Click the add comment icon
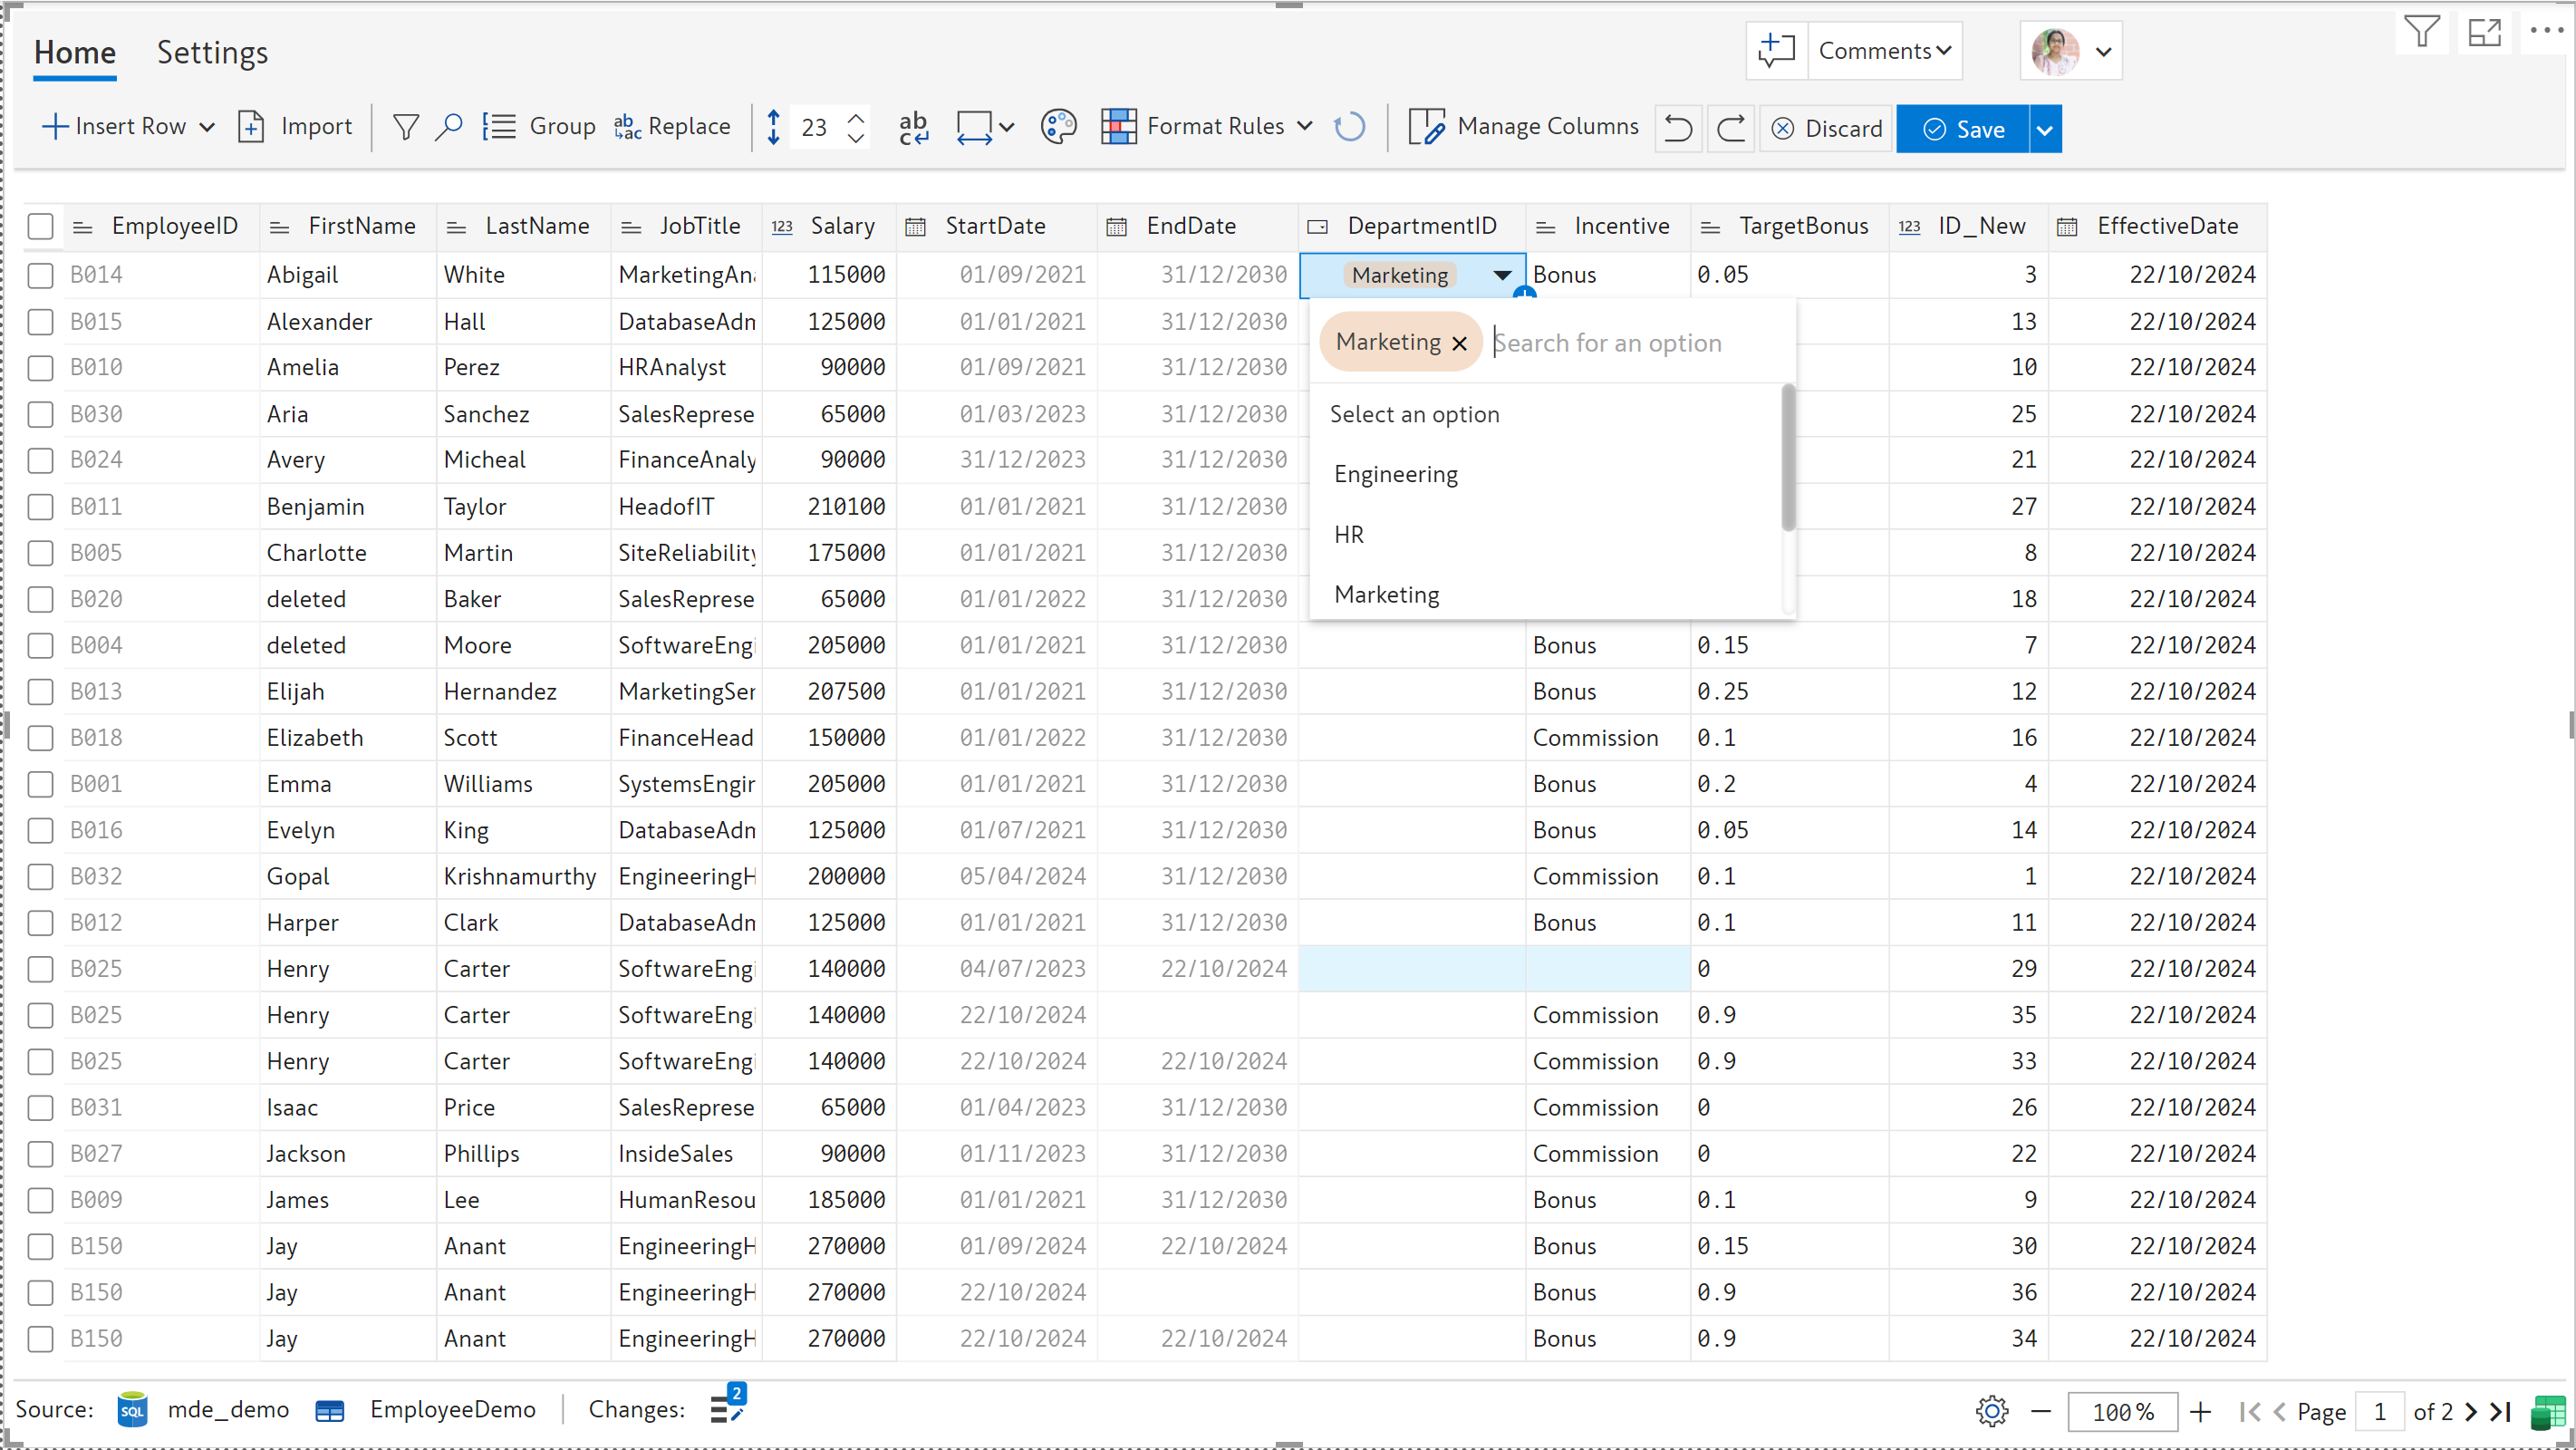 tap(1777, 50)
